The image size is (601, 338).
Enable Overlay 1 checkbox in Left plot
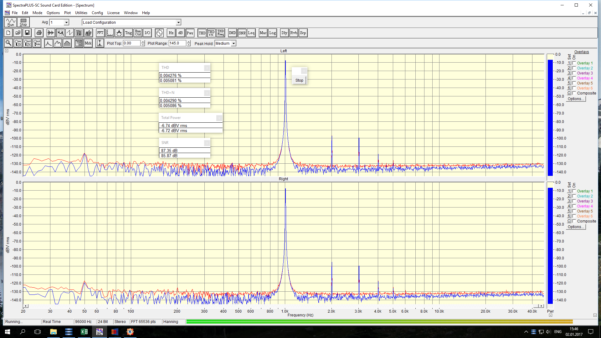[x=574, y=63]
